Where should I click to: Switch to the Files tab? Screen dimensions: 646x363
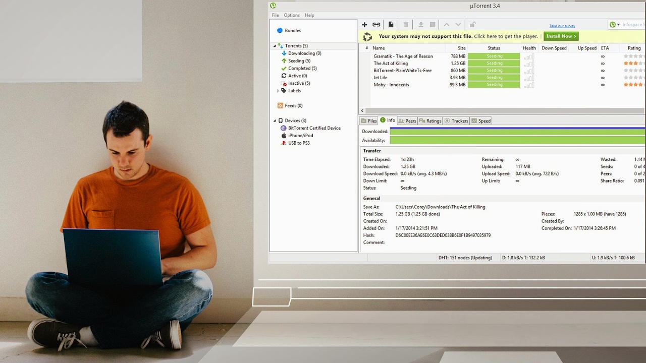369,121
